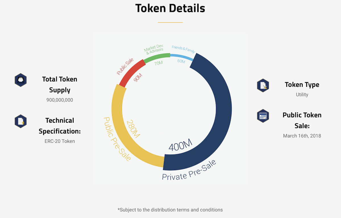The width and height of the screenshot is (341, 218).
Task: Click the March 16th, 2018 date
Action: point(302,136)
